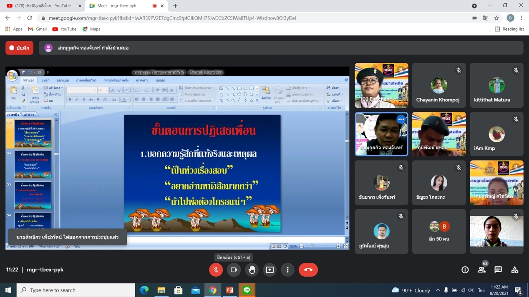The width and height of the screenshot is (529, 297).
Task: Open the Chrome tab search dropdown
Action: click(x=474, y=6)
